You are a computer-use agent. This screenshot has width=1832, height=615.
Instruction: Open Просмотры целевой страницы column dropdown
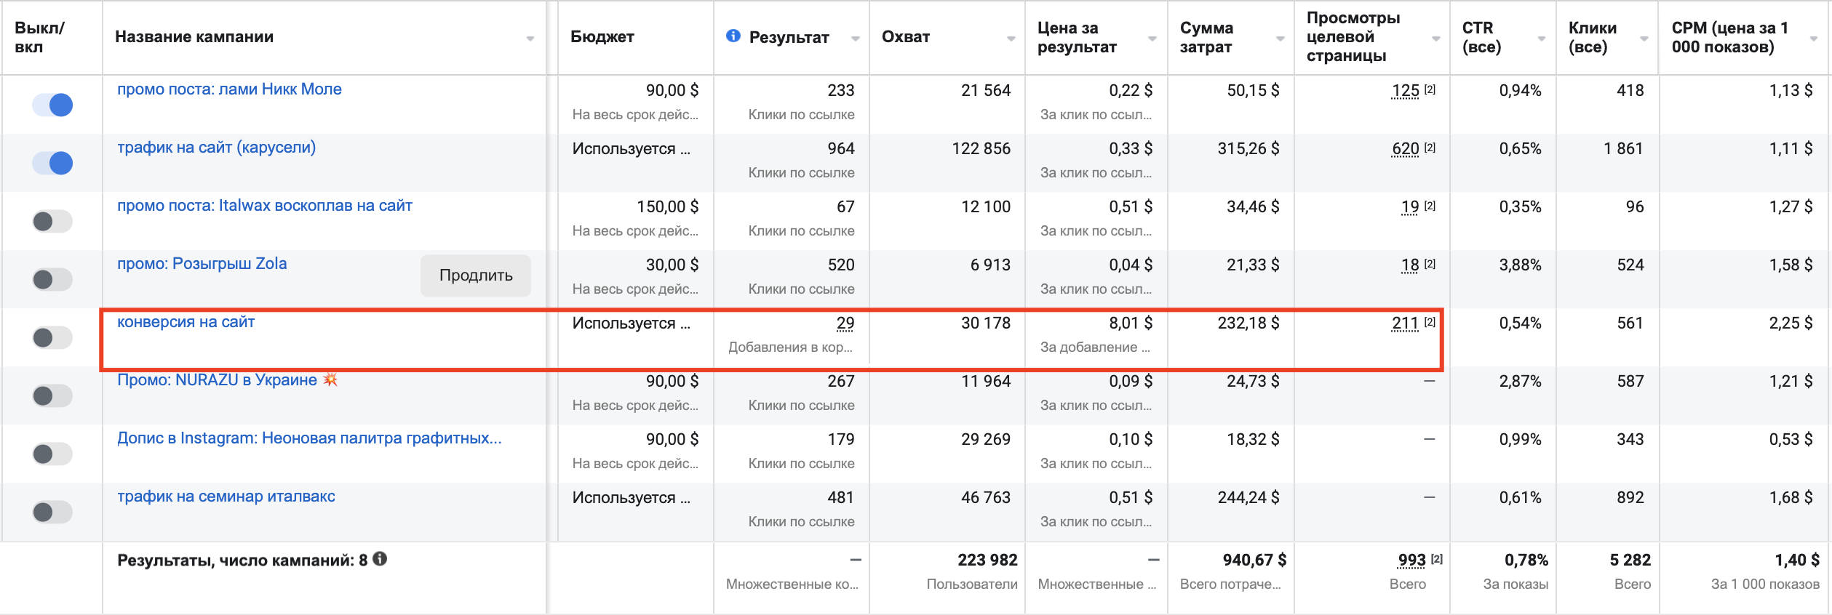pos(1436,39)
